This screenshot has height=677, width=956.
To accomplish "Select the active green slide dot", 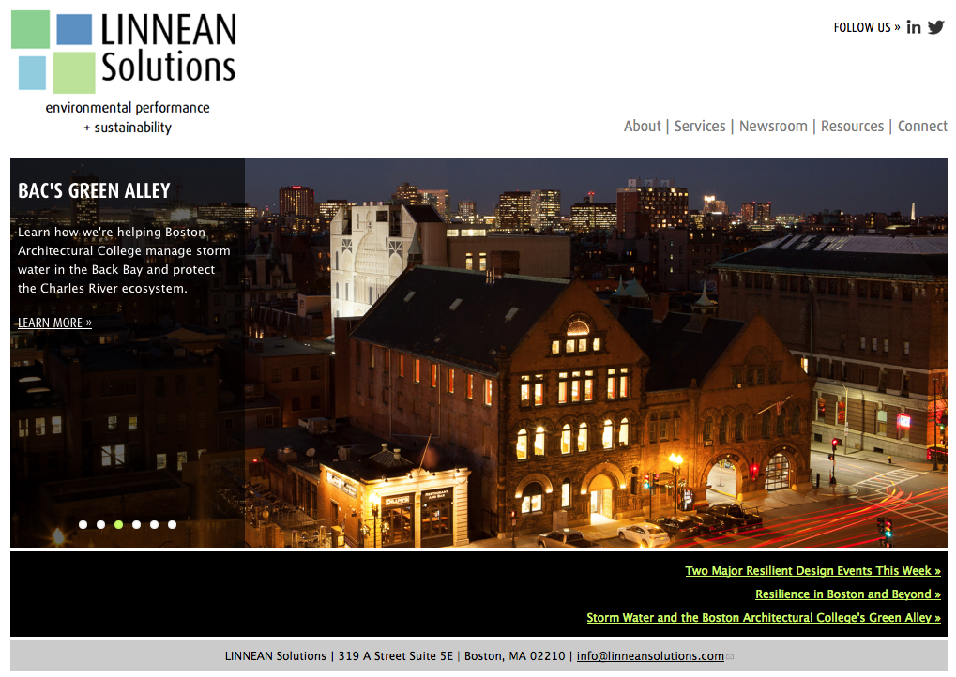I will [119, 525].
